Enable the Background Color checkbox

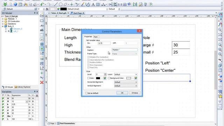point(109,78)
